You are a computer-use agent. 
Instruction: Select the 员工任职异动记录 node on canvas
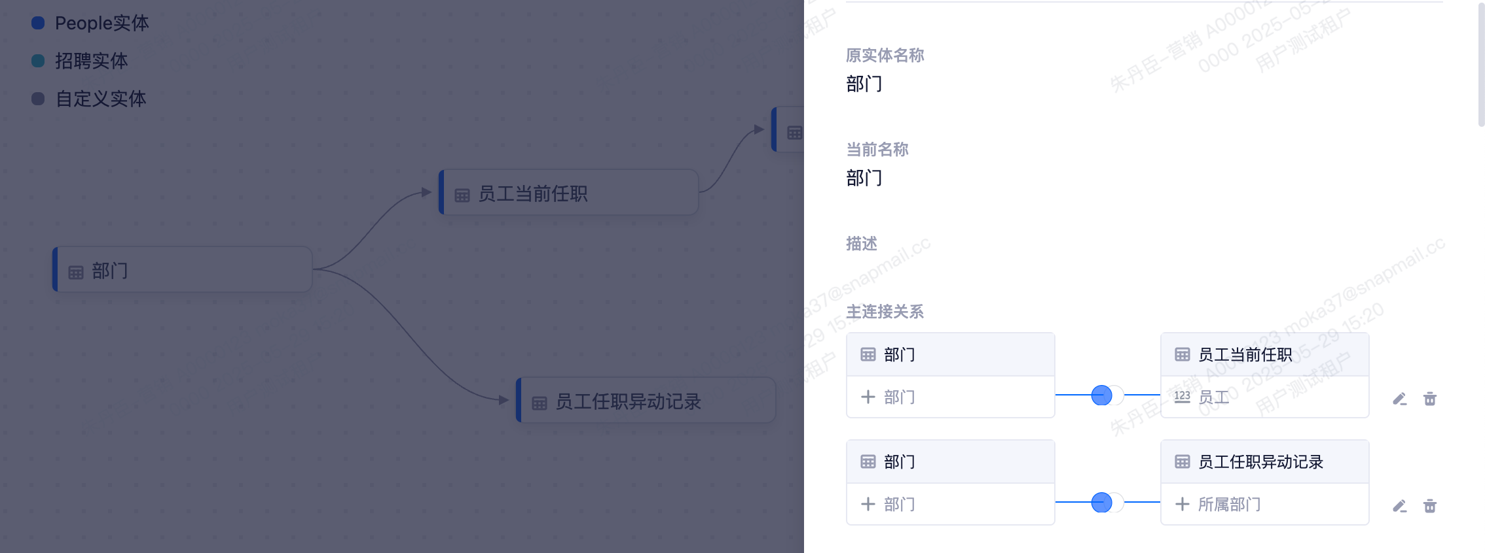click(x=646, y=400)
